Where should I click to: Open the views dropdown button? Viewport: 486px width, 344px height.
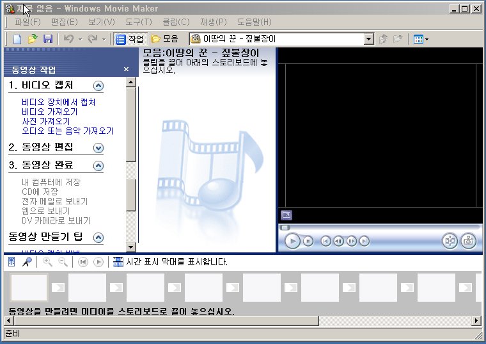click(x=421, y=40)
